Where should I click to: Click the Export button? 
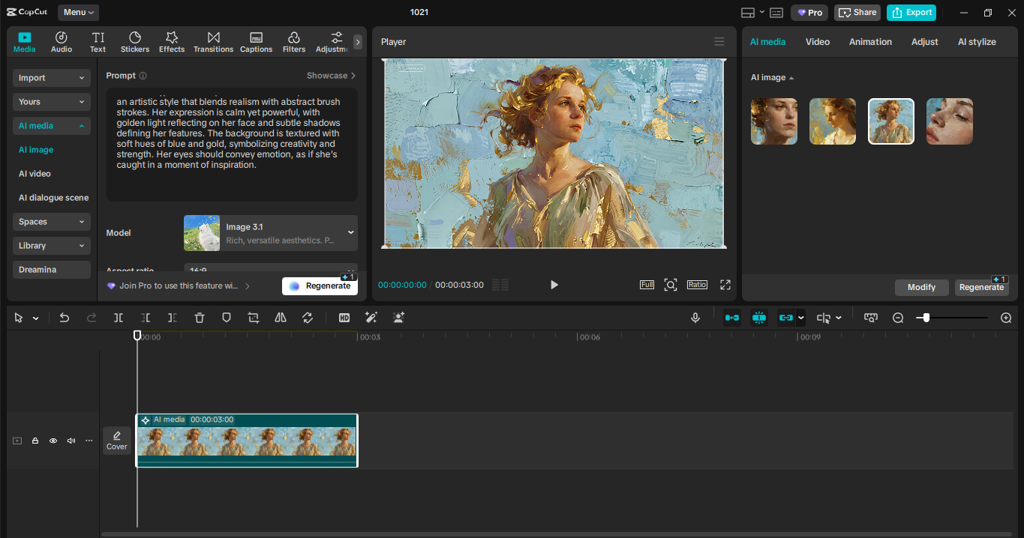[x=911, y=13]
